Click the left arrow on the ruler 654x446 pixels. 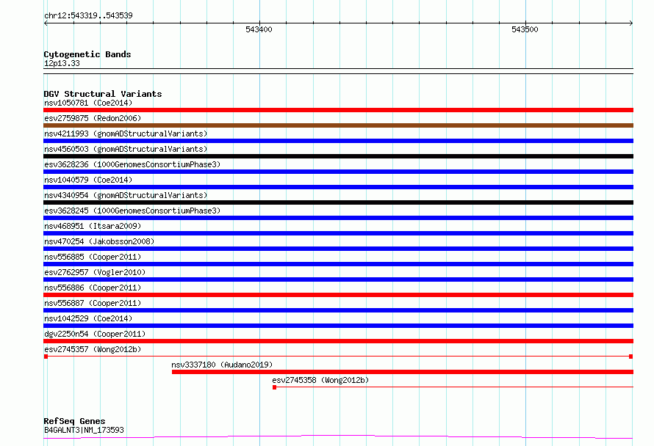pyautogui.click(x=46, y=23)
